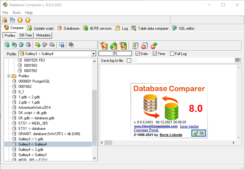
Task: Click the database icon next to AdventureWorks2014
Action: pyautogui.click(x=14, y=108)
